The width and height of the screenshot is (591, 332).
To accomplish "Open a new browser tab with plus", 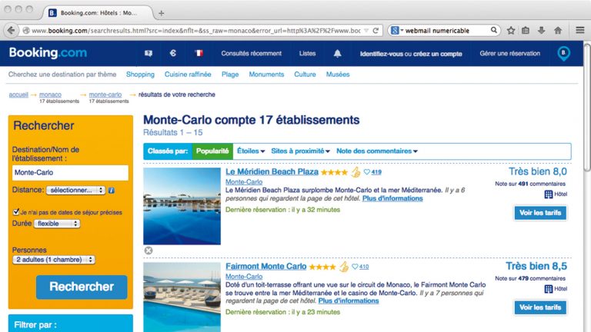I will pyautogui.click(x=161, y=13).
